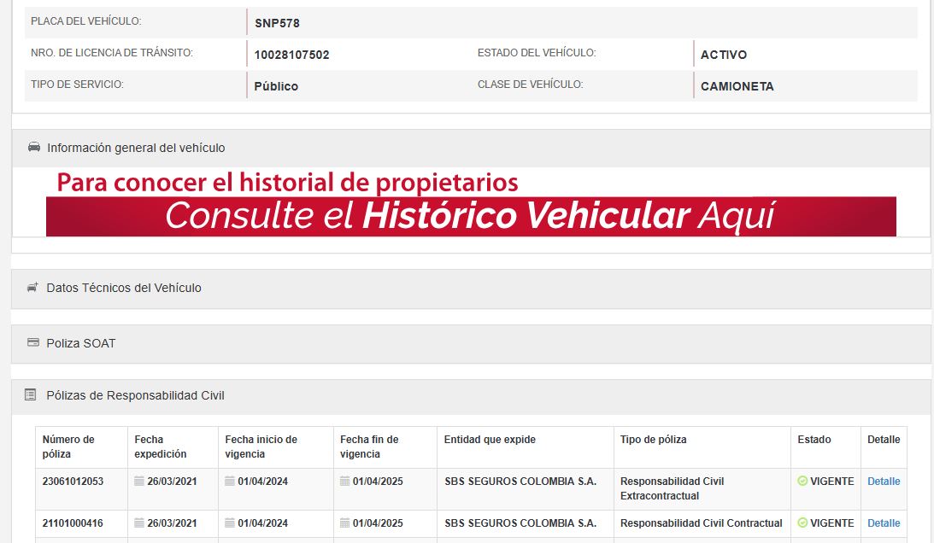Click calendar icon in Fecha inicio of policy 21101000416
Image resolution: width=934 pixels, height=543 pixels.
[x=230, y=523]
